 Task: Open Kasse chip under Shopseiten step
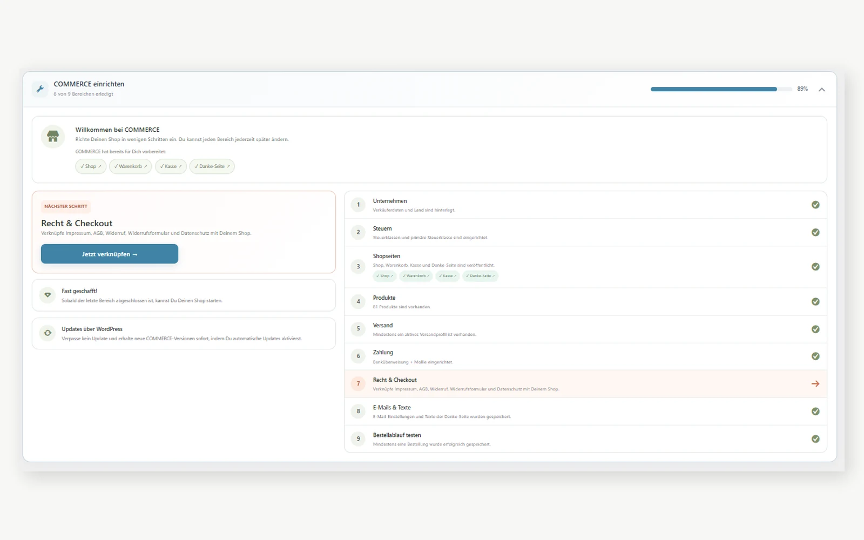click(x=448, y=276)
